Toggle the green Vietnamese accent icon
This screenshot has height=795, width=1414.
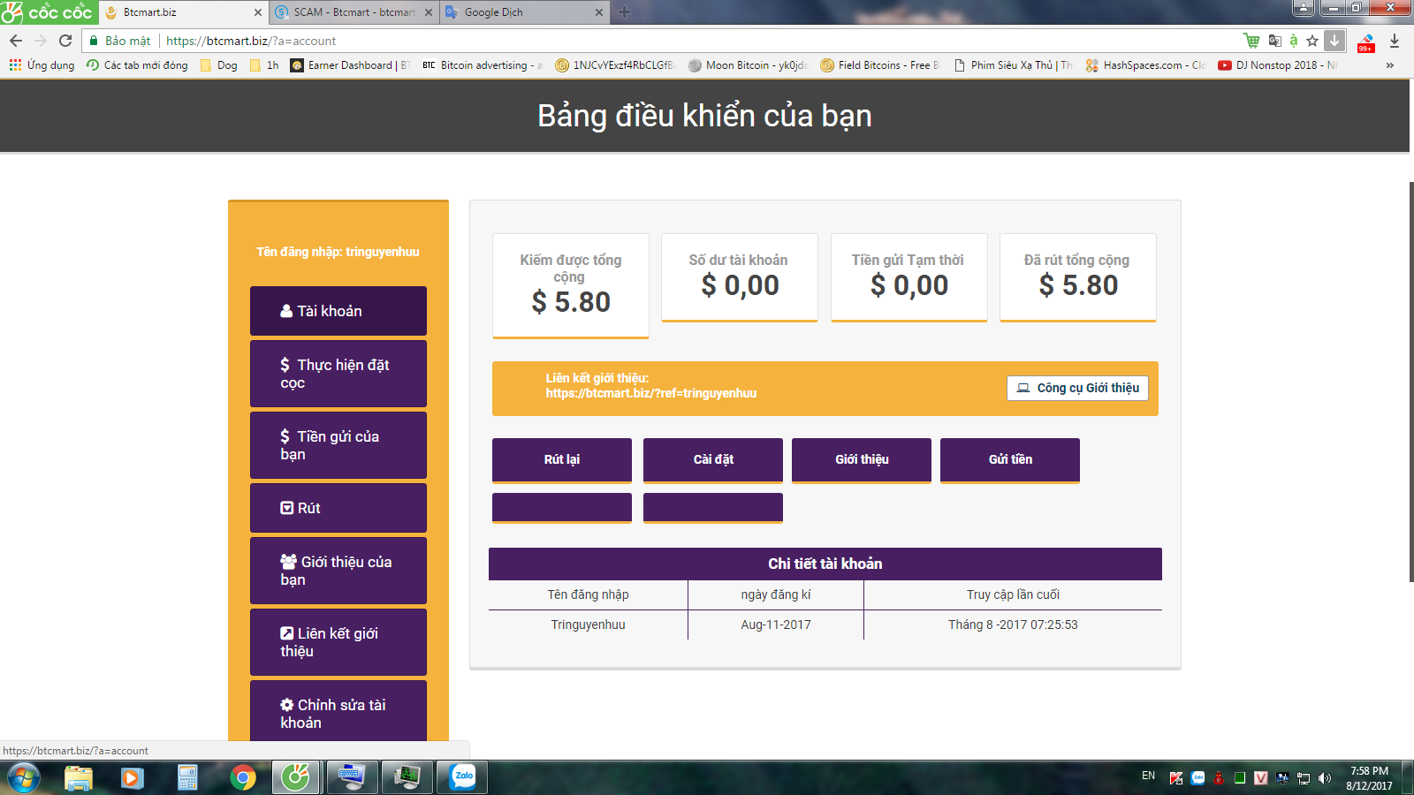tap(1294, 41)
